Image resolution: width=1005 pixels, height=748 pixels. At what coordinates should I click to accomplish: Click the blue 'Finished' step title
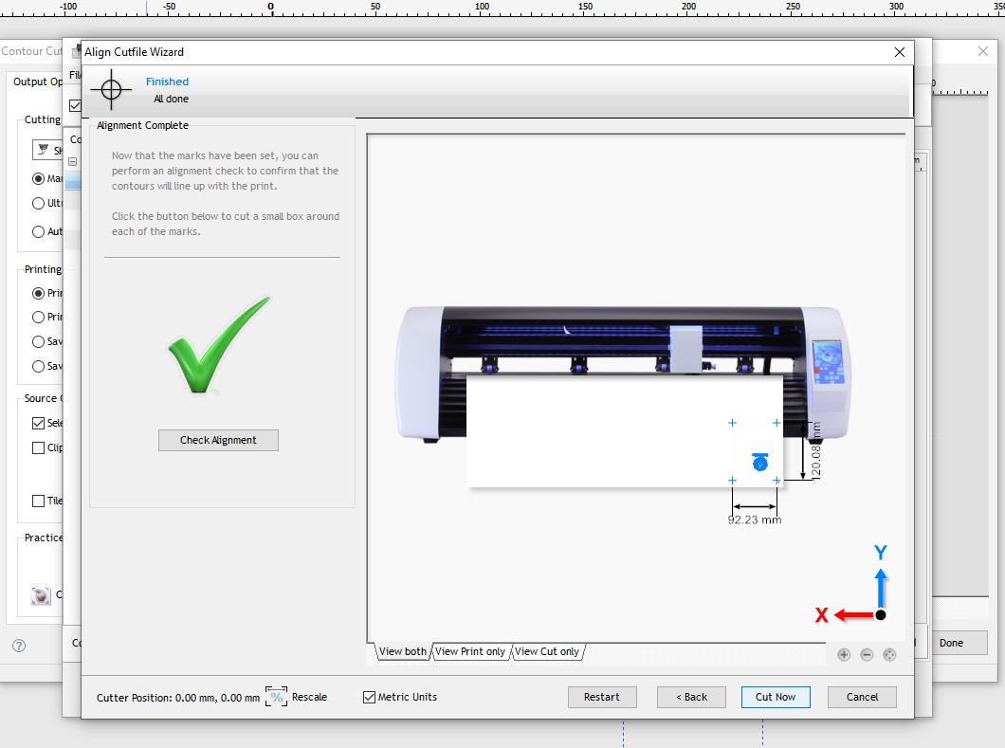point(167,82)
